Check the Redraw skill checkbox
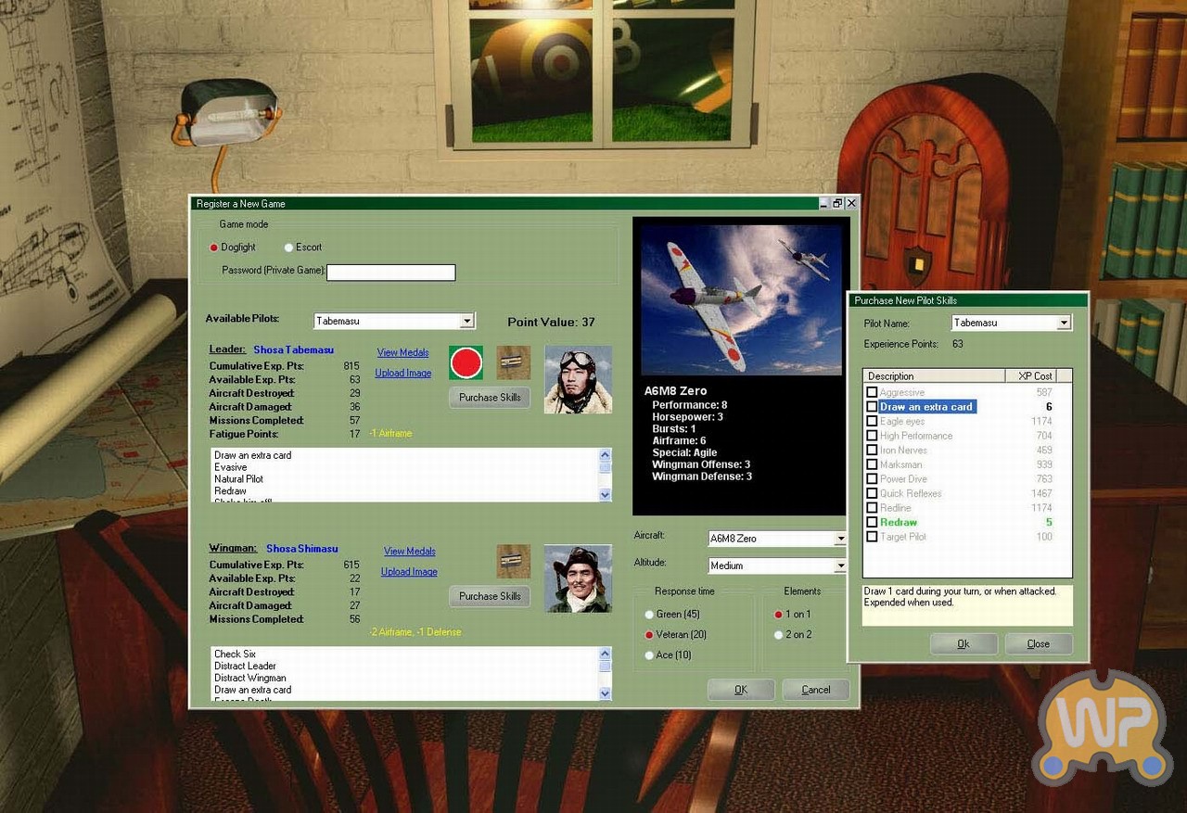 [872, 523]
